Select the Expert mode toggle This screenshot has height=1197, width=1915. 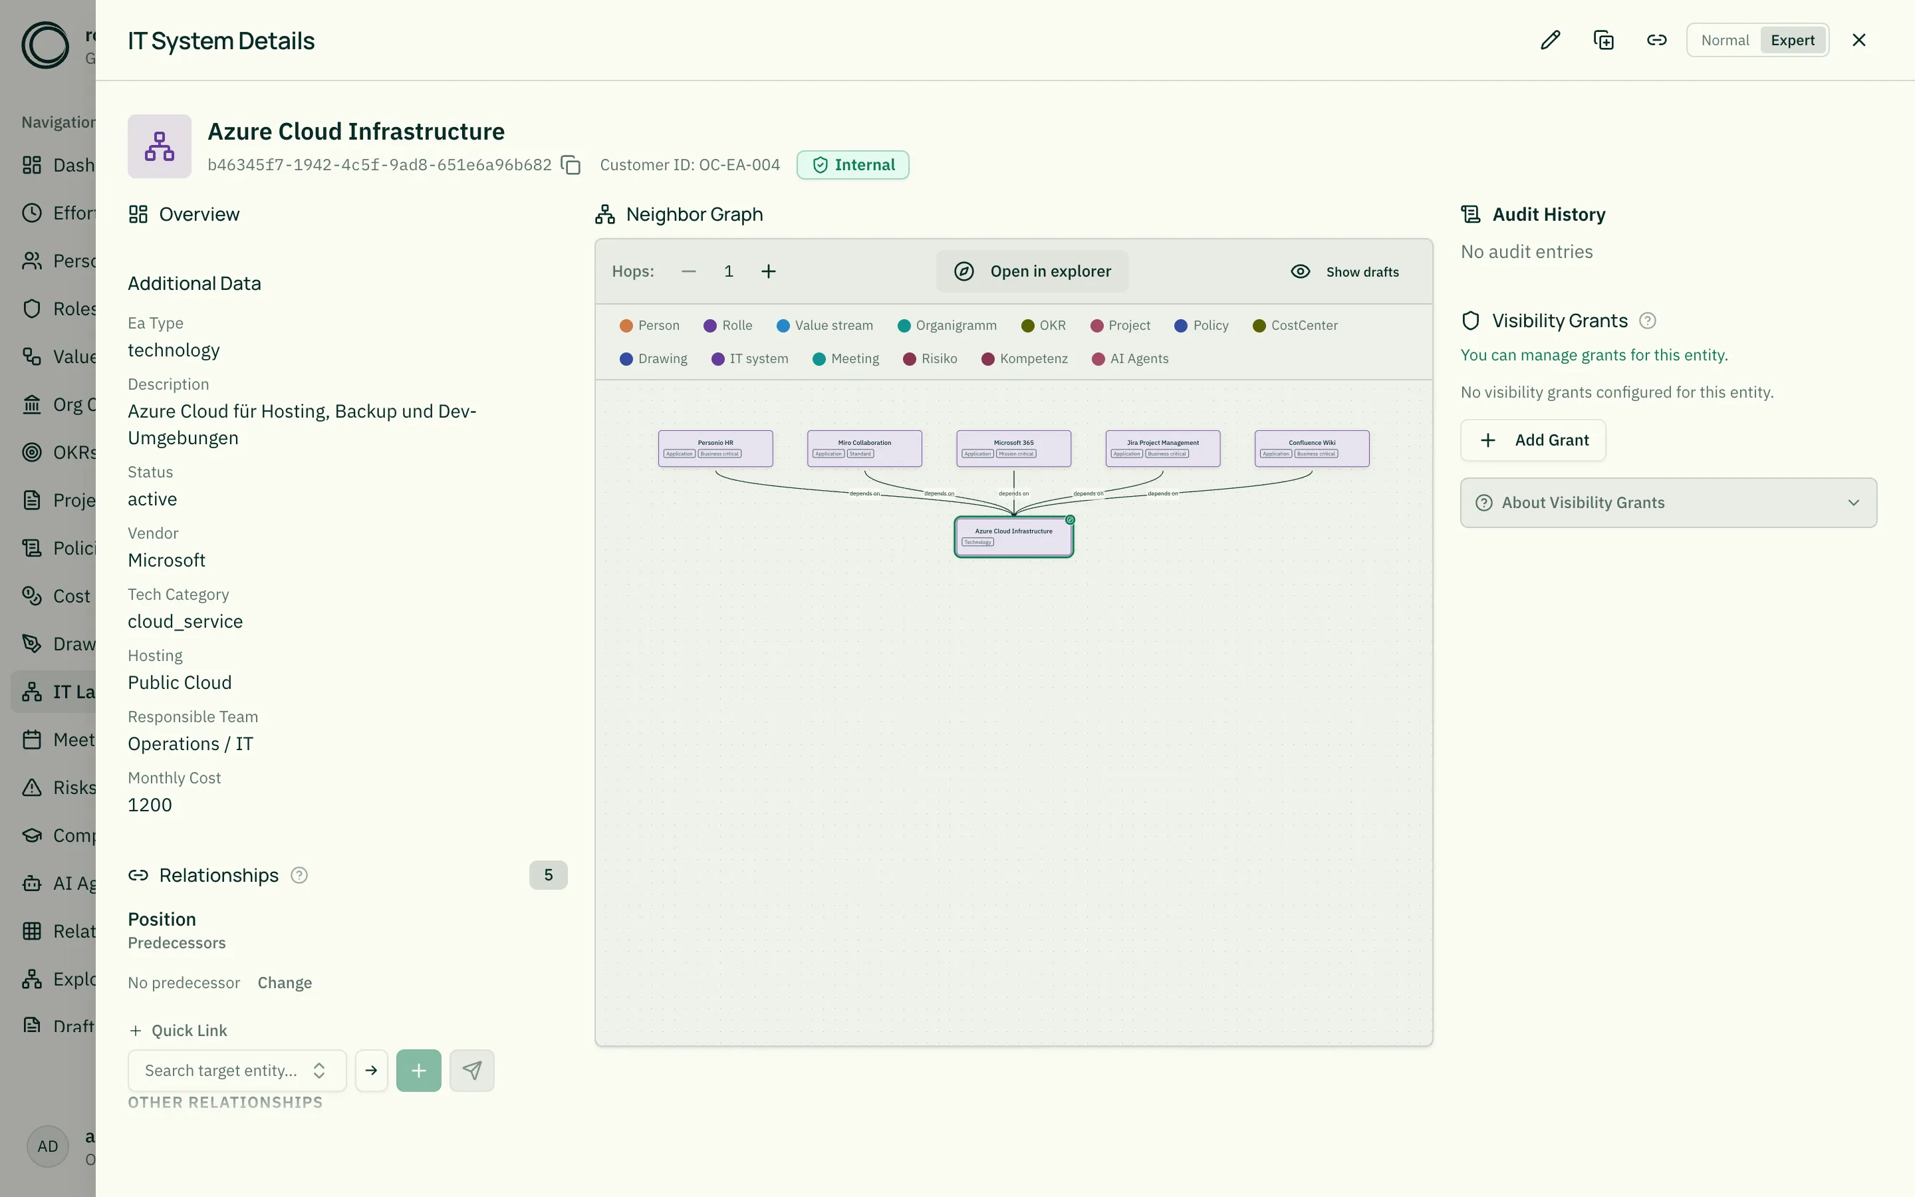[1793, 41]
